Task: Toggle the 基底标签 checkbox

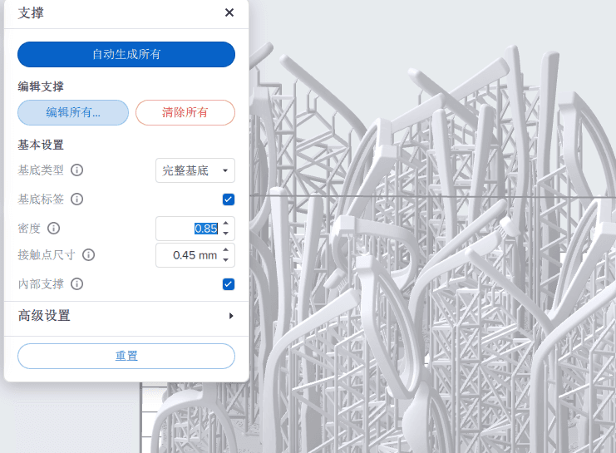Action: click(x=229, y=199)
